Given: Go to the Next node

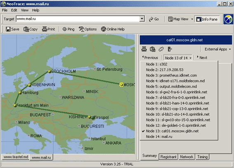Looking at the screenshot, I should tap(202, 58).
